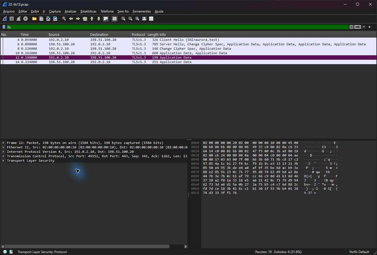
Task: Select the Client Hello packet row
Action: click(188, 40)
